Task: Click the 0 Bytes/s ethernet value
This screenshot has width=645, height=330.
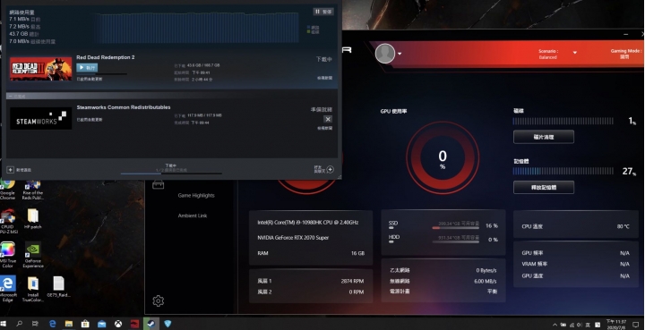Action: click(486, 270)
